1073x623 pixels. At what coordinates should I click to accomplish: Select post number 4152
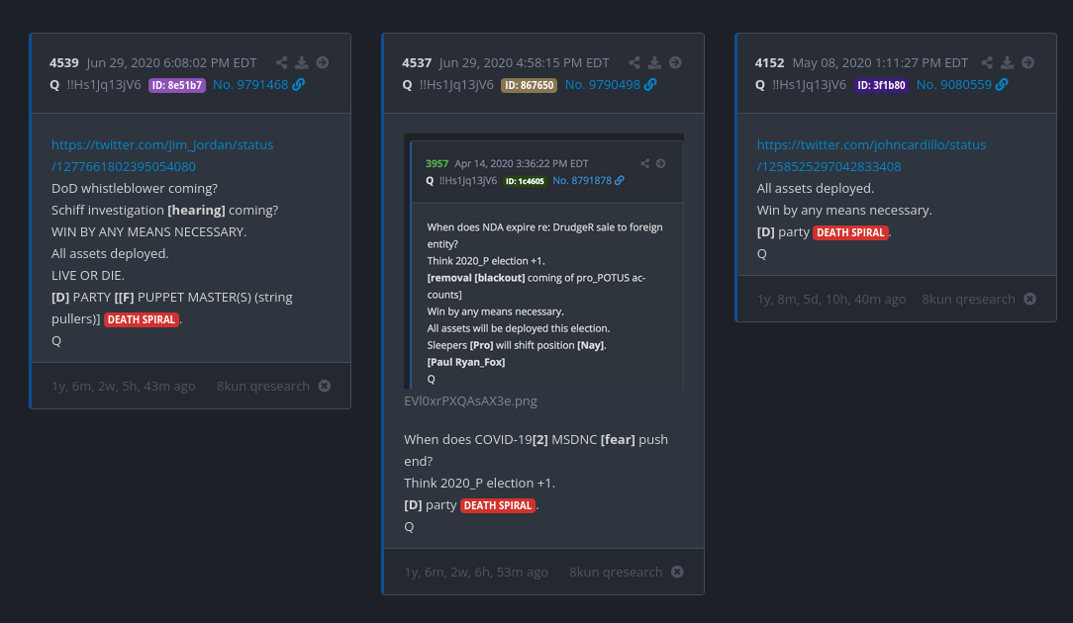[x=770, y=63]
